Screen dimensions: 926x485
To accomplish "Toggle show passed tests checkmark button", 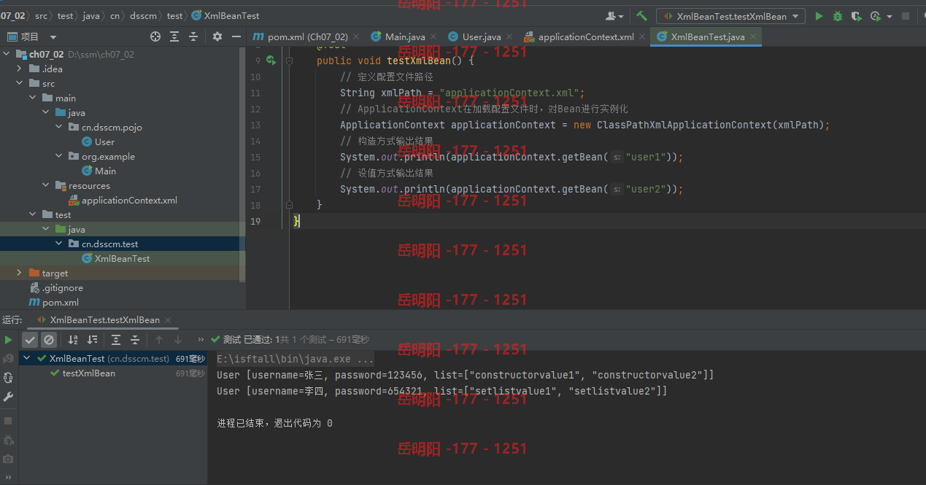I will [30, 340].
